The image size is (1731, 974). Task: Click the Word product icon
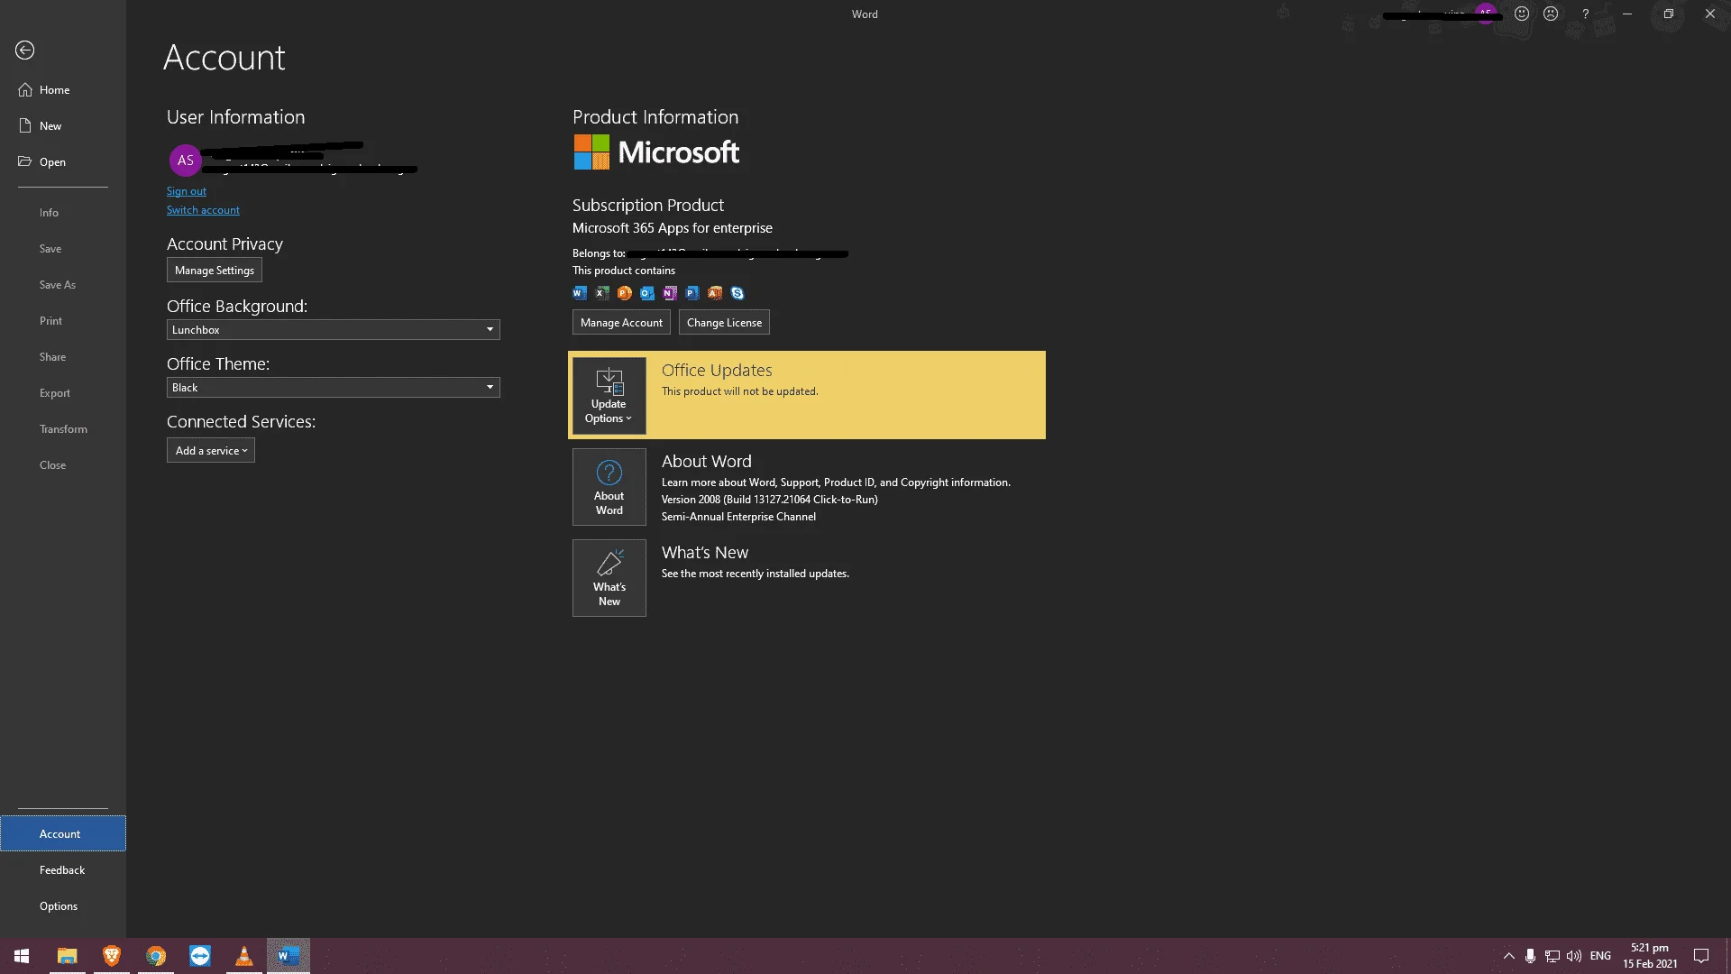click(x=580, y=292)
